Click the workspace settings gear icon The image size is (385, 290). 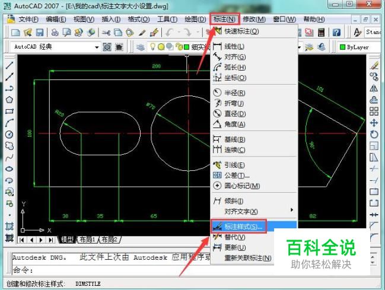click(107, 47)
